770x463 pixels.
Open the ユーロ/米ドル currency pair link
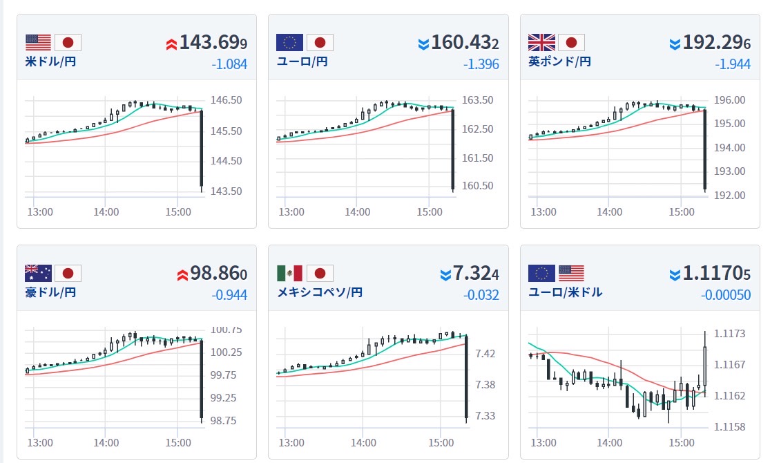coord(565,292)
